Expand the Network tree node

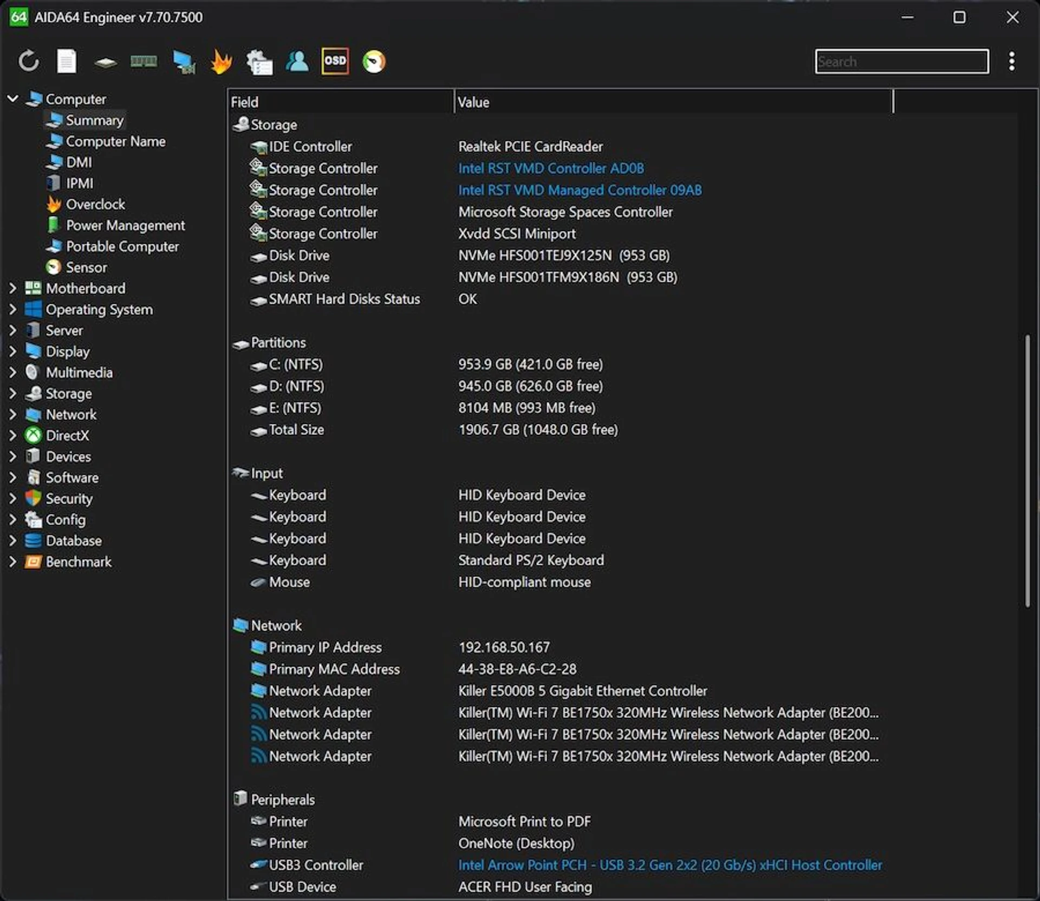[x=12, y=414]
